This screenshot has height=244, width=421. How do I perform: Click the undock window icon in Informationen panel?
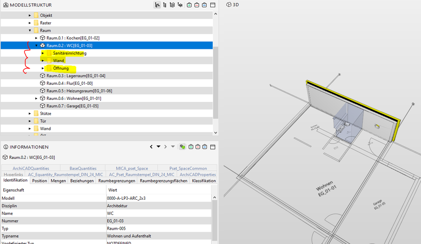[212, 147]
